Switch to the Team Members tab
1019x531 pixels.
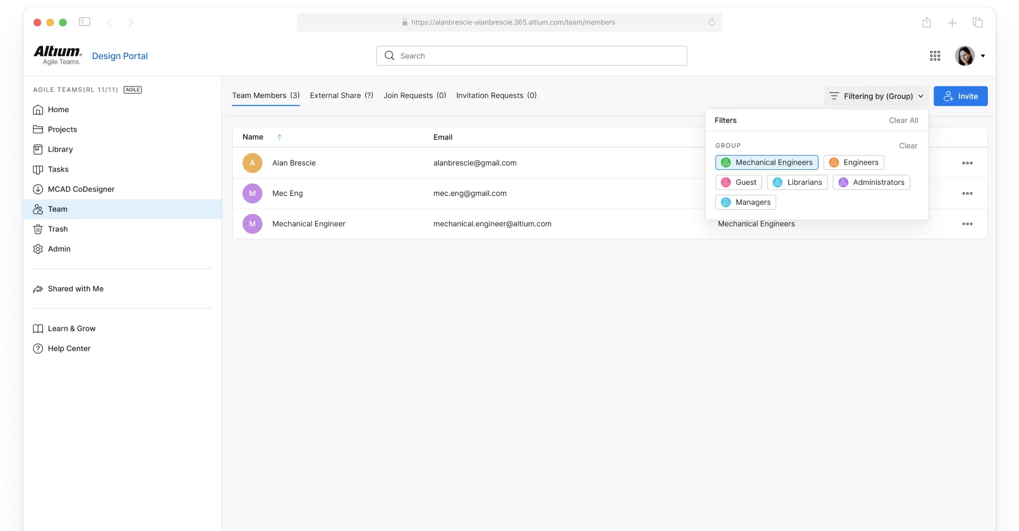(266, 96)
